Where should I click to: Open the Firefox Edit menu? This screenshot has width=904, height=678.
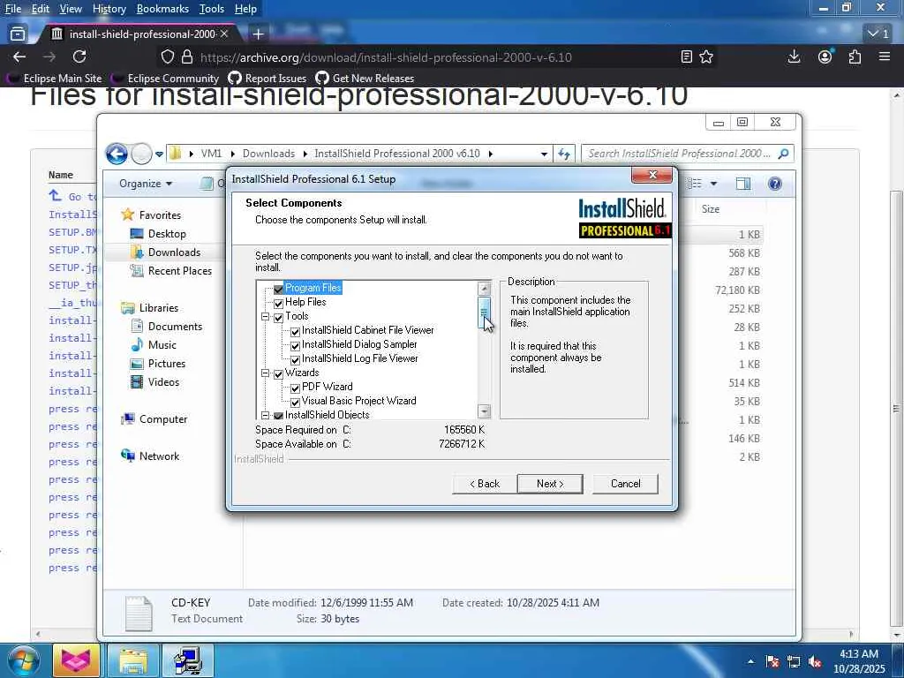click(41, 9)
